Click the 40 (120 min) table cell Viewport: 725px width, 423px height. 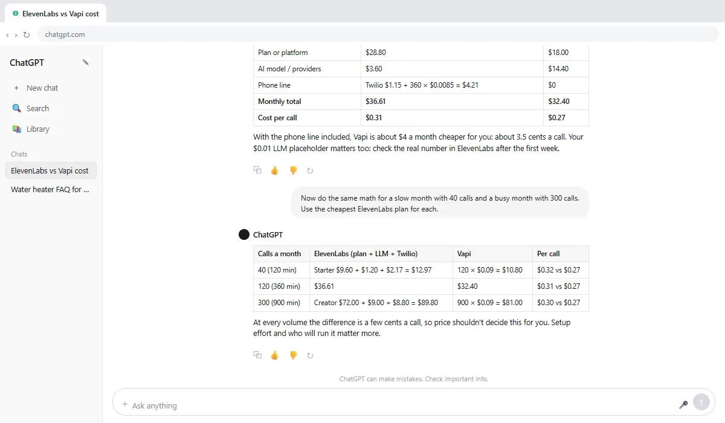(x=281, y=270)
